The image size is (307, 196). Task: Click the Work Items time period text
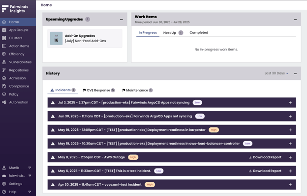point(162,22)
